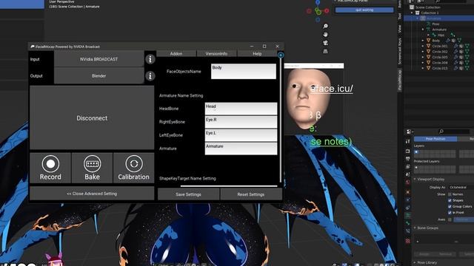
Task: Open View Layer properties tab icon
Action: pyautogui.click(x=408, y=167)
